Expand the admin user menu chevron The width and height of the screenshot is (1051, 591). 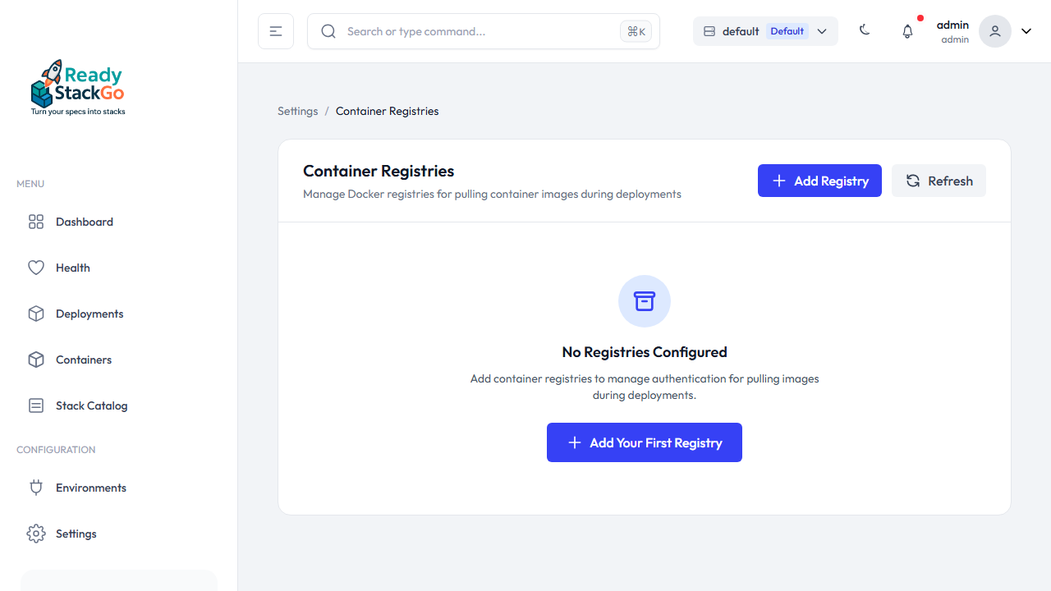pos(1026,31)
